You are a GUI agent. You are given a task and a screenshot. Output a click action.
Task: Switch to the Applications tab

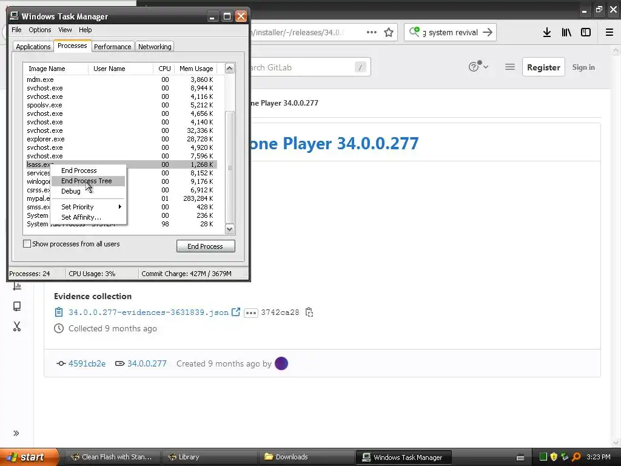(x=33, y=47)
